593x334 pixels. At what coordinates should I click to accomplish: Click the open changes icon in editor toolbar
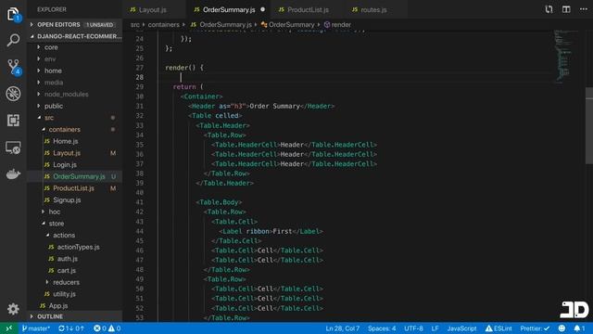(549, 9)
